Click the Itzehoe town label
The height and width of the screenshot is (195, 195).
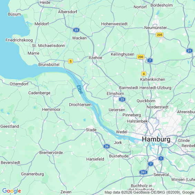[95, 58]
